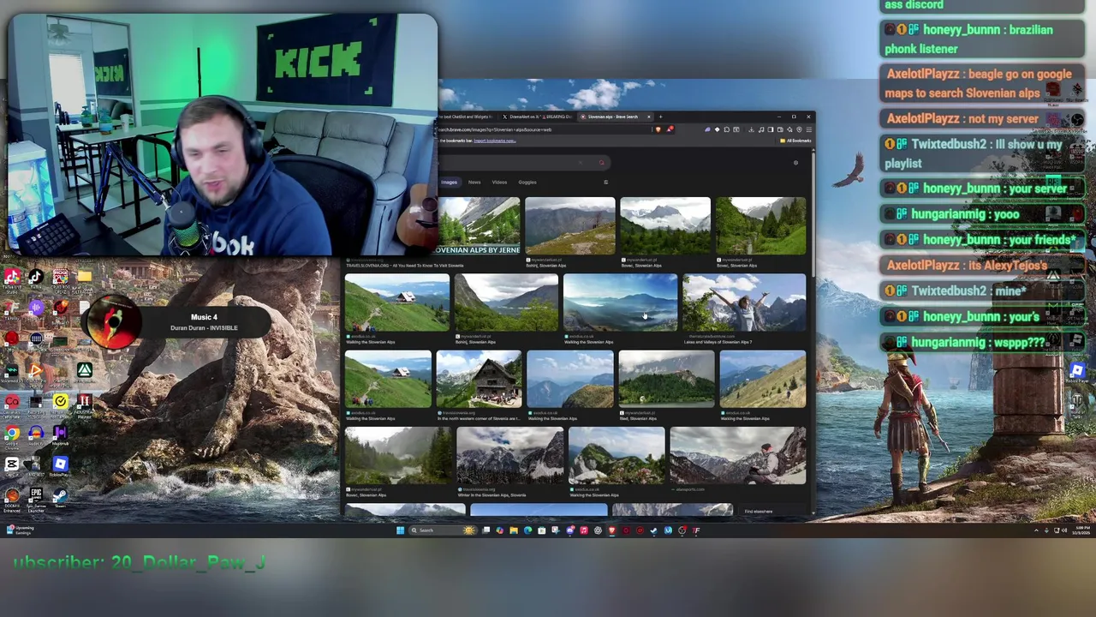Open the hiker sitting on rocks thumbnail
Viewport: 1096px width, 617px height.
point(737,455)
